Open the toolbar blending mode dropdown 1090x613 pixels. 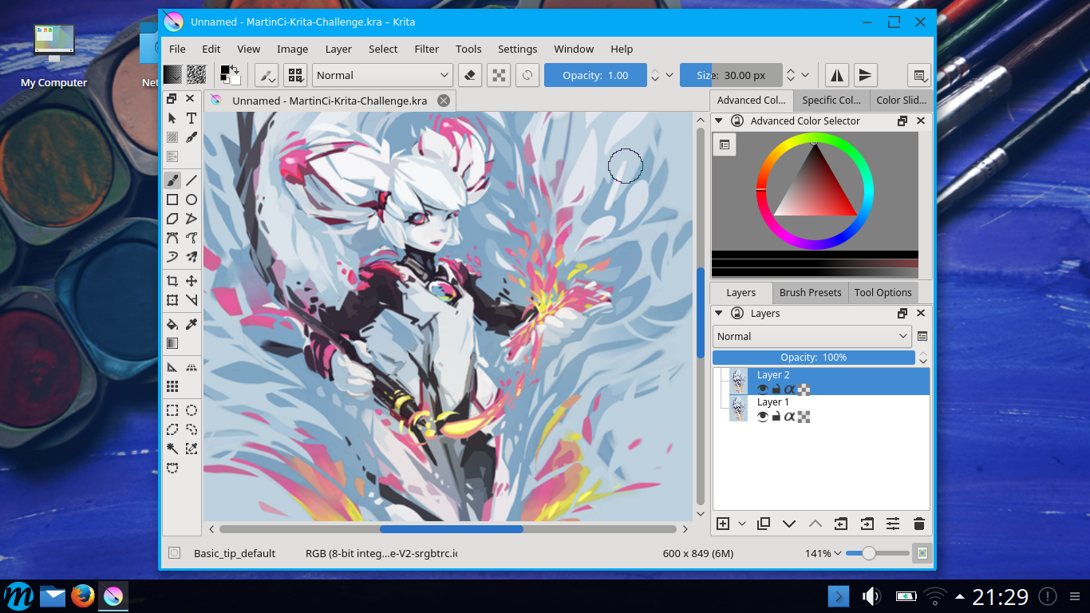383,75
